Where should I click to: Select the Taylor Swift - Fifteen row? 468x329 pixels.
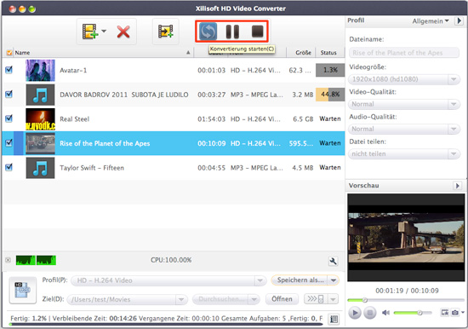(174, 168)
